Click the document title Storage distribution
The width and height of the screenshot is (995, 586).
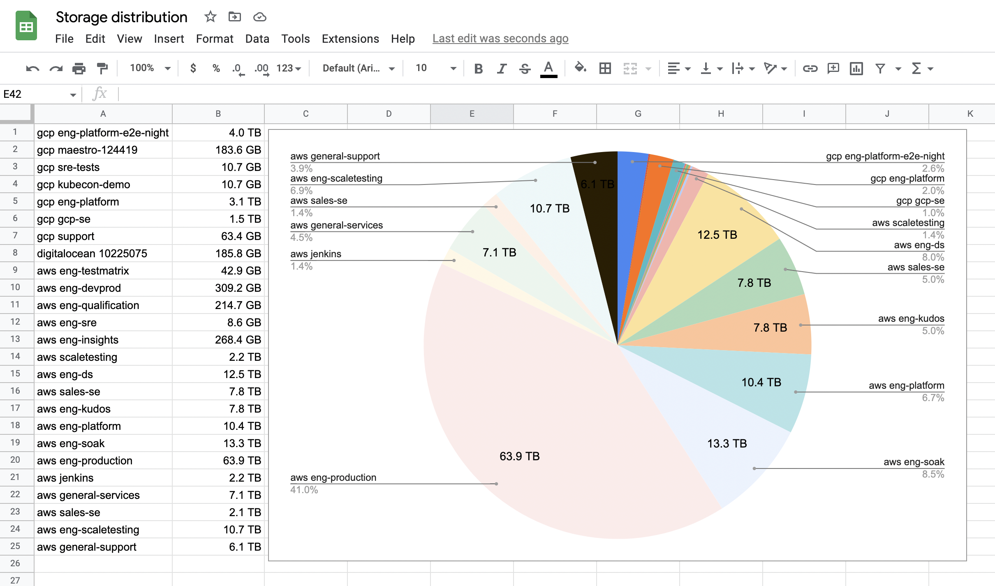tap(121, 17)
